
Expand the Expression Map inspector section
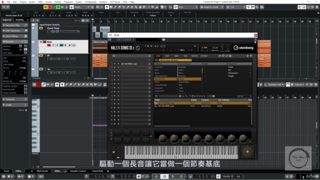click(x=14, y=25)
